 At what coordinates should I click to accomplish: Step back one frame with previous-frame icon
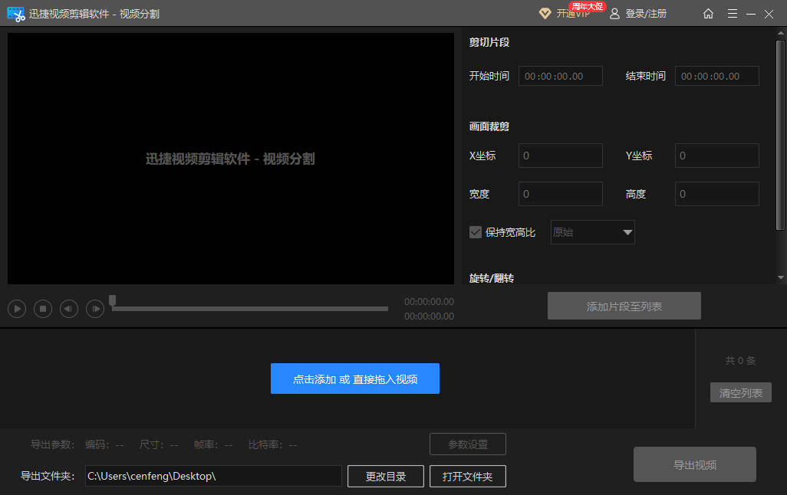pos(69,309)
